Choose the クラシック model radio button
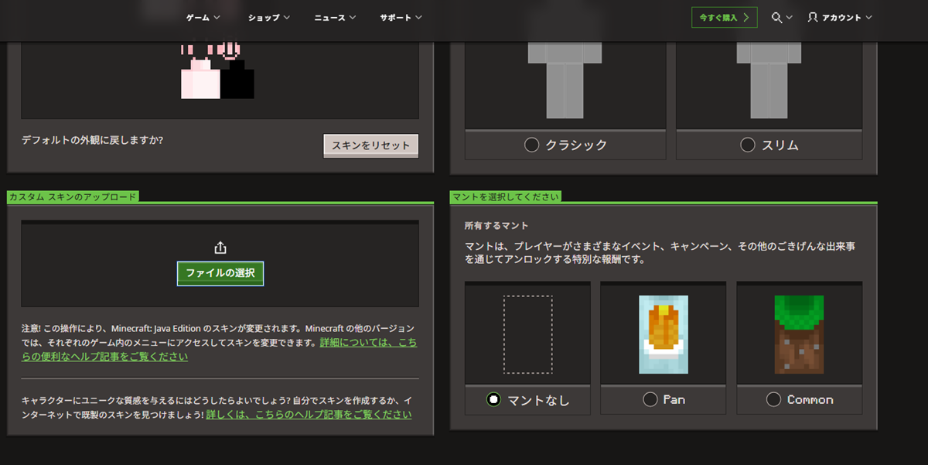The height and width of the screenshot is (465, 928). (x=531, y=145)
